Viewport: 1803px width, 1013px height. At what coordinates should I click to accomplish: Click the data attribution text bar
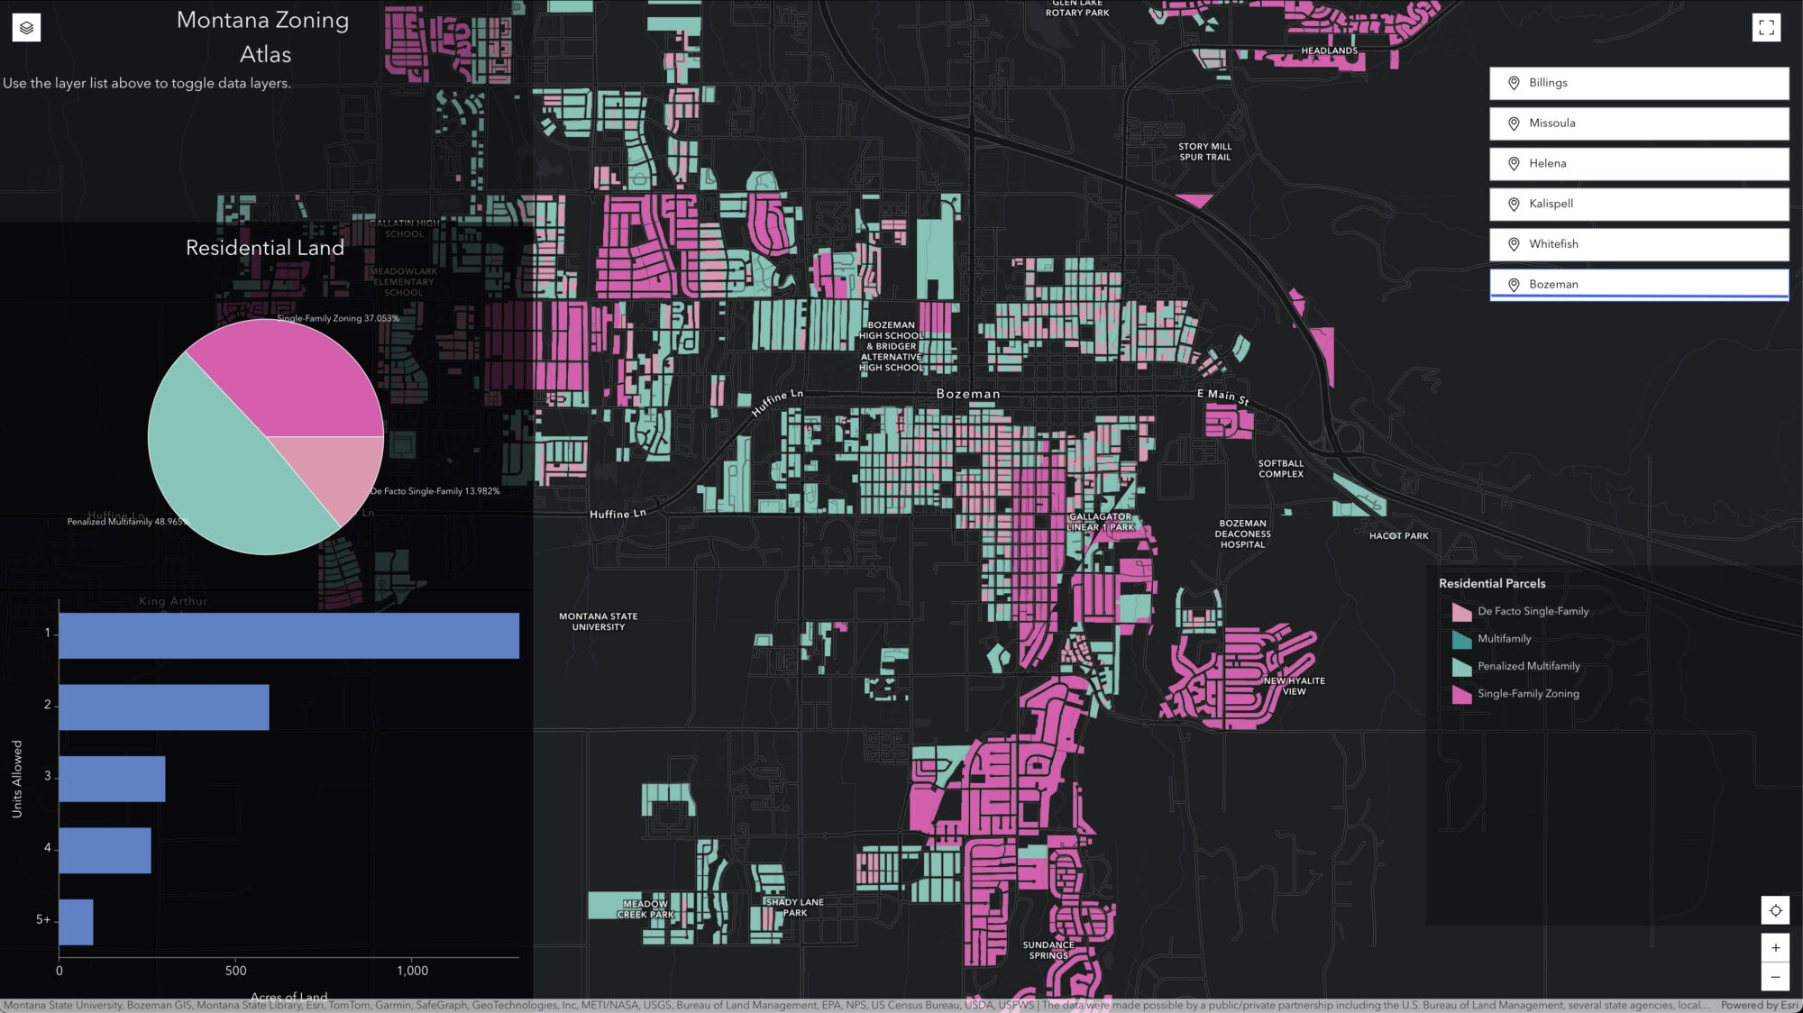[x=541, y=1004]
